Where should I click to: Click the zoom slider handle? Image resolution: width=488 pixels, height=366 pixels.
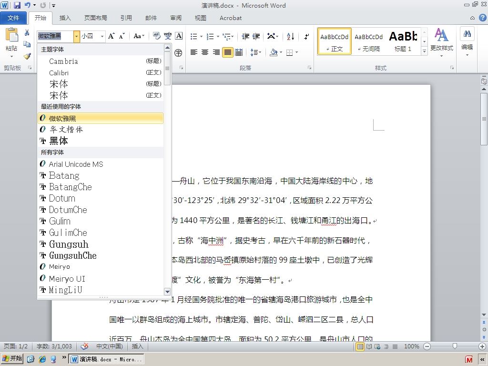[x=455, y=346]
